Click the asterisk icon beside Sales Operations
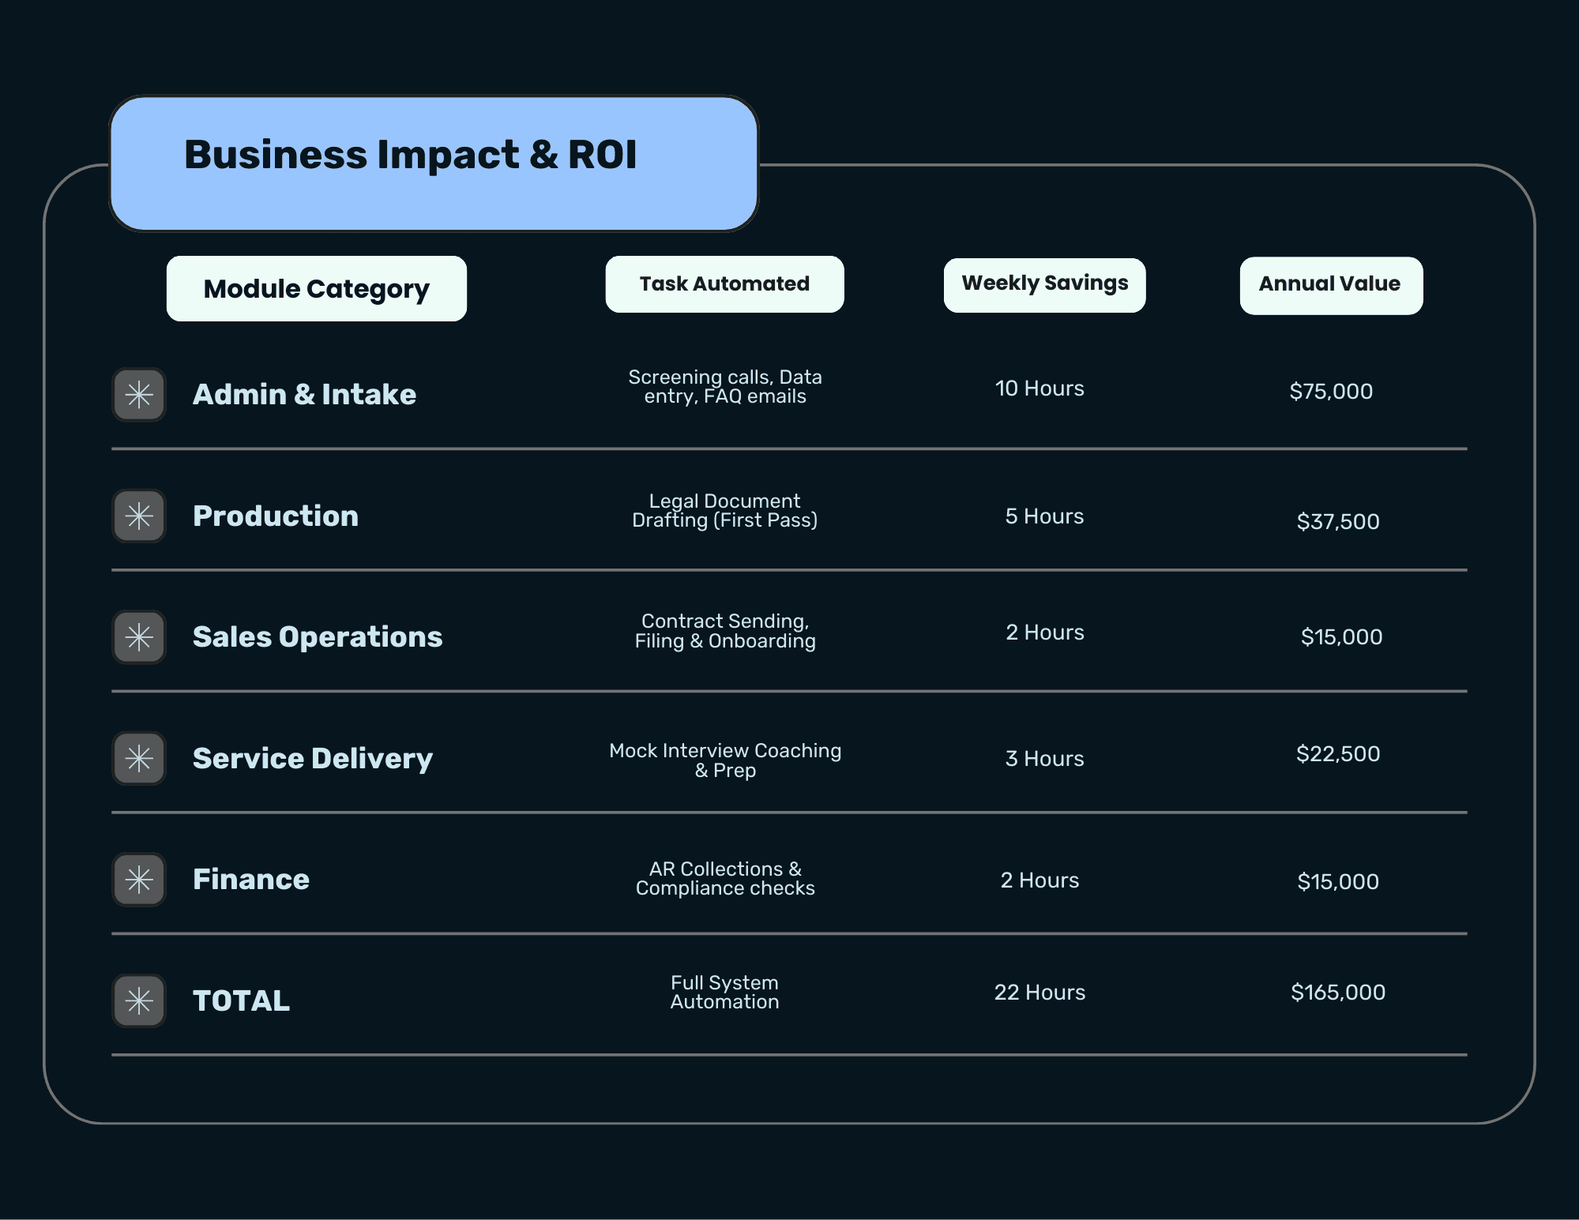This screenshot has width=1579, height=1220. [x=139, y=636]
